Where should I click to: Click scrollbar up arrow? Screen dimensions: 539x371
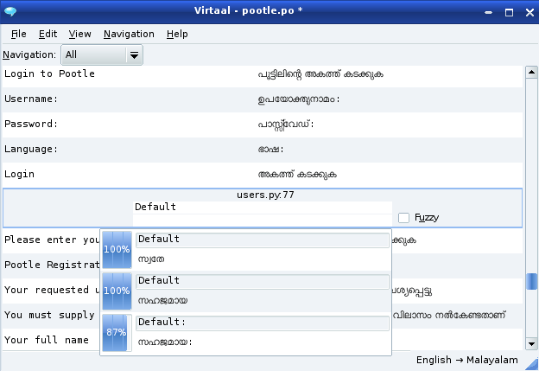[x=531, y=73]
